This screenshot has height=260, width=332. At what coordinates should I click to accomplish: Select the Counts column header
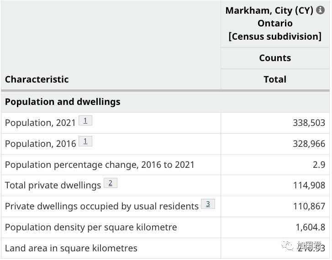(275, 58)
